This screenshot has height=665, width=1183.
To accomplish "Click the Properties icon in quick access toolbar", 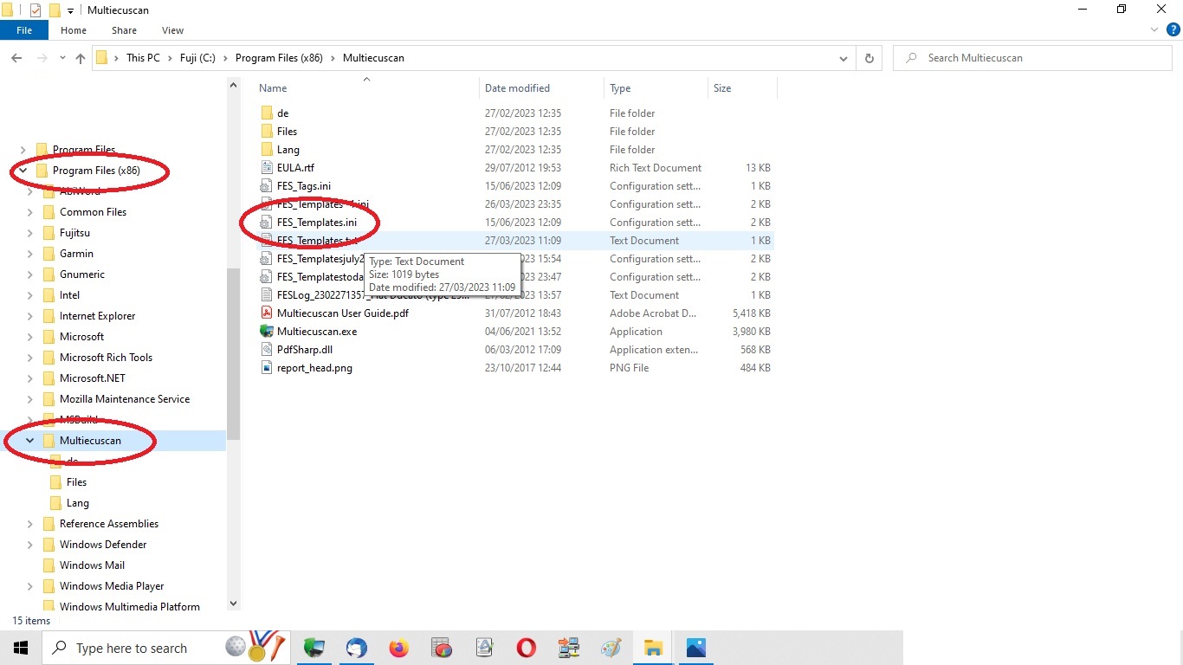I will (x=36, y=10).
